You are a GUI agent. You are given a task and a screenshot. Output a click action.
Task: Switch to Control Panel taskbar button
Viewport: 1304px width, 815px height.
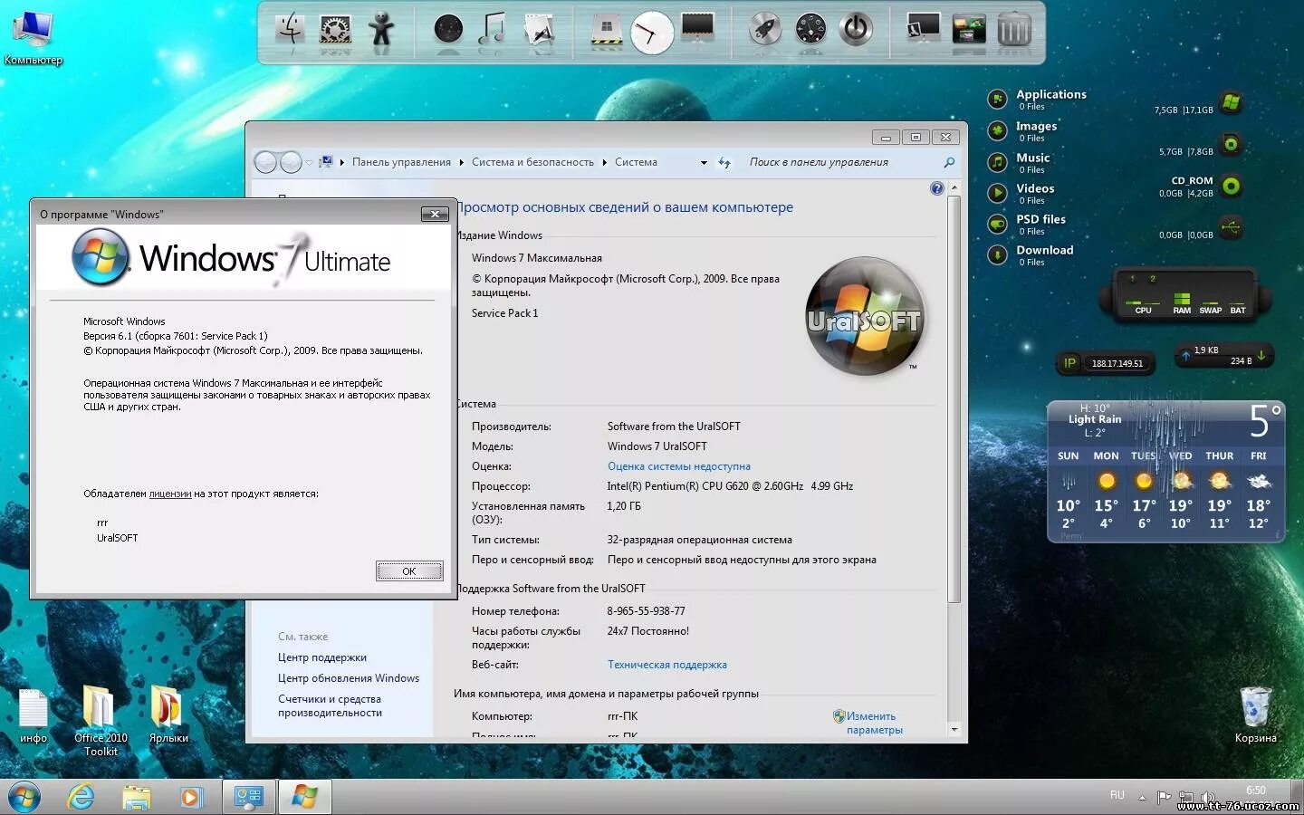(x=248, y=797)
